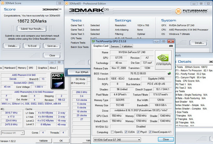Click the Futuremark Corporation logo
The width and height of the screenshot is (213, 144).
pos(192,11)
